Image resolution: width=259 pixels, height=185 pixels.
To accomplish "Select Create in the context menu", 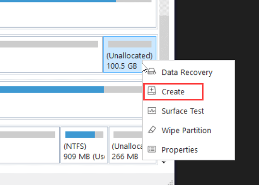I will click(x=189, y=92).
